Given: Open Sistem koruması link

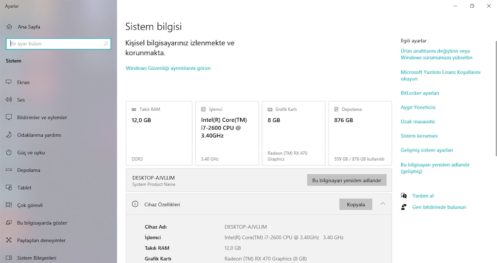Looking at the screenshot, I should coord(419,135).
